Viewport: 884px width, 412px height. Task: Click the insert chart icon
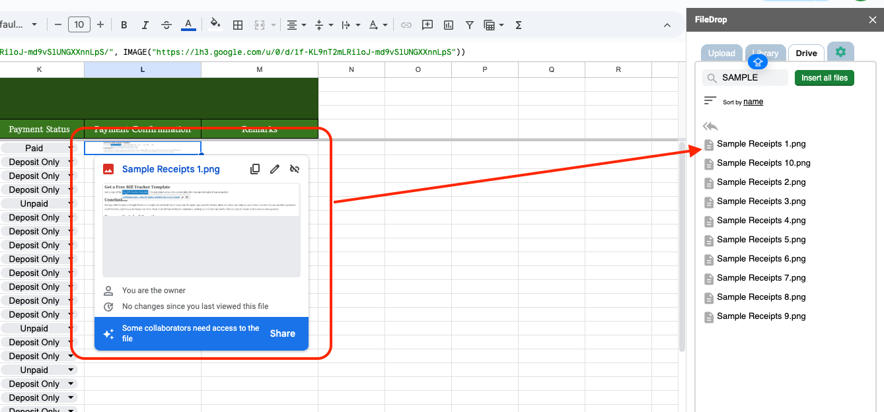(449, 25)
